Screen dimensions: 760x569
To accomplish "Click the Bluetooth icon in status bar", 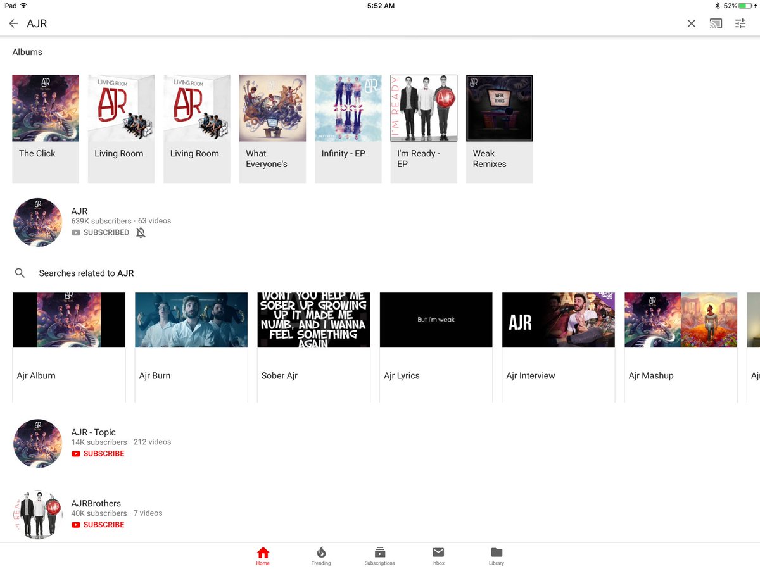I will click(718, 6).
